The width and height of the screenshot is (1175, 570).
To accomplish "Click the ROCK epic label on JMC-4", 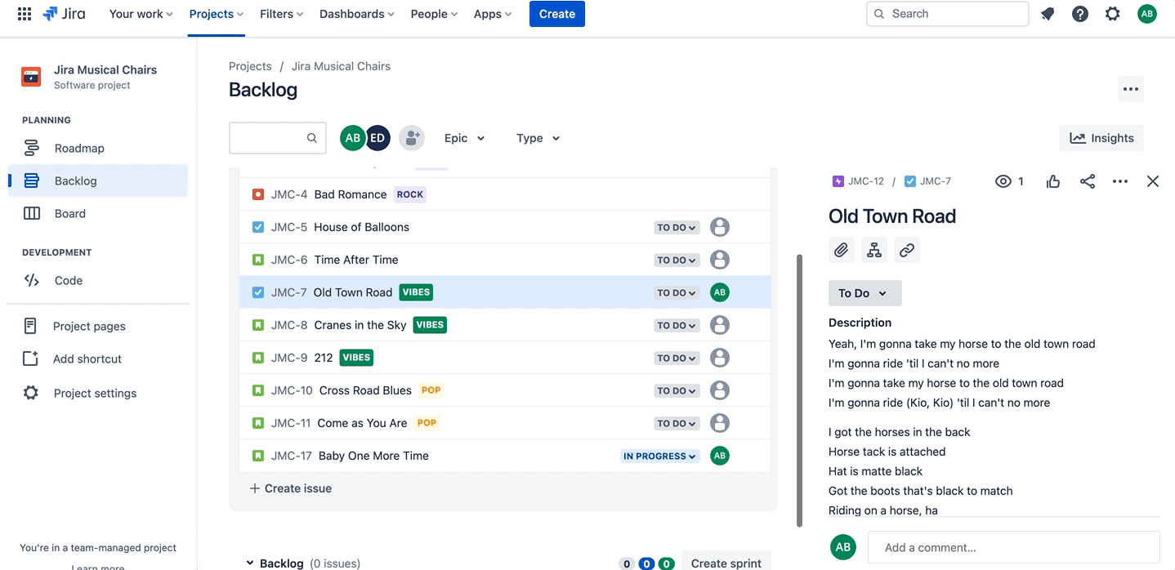I will tap(410, 194).
